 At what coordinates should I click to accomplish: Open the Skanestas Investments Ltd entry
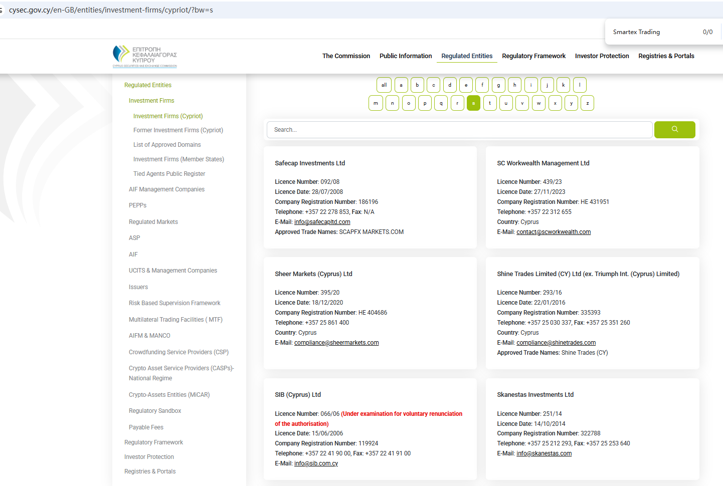pyautogui.click(x=535, y=395)
